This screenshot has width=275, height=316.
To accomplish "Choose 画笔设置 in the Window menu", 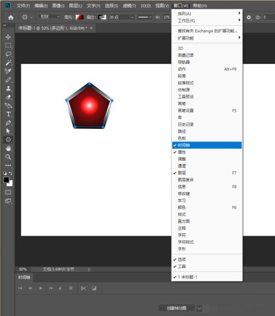I will pos(207,111).
